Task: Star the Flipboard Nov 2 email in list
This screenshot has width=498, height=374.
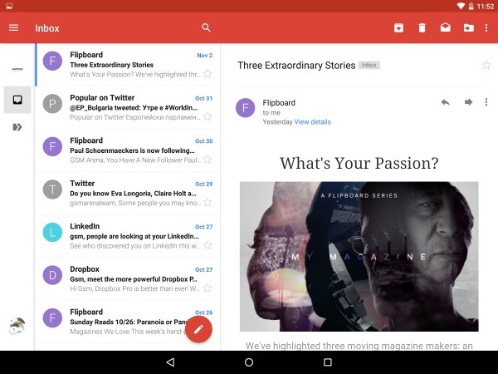Action: point(207,74)
